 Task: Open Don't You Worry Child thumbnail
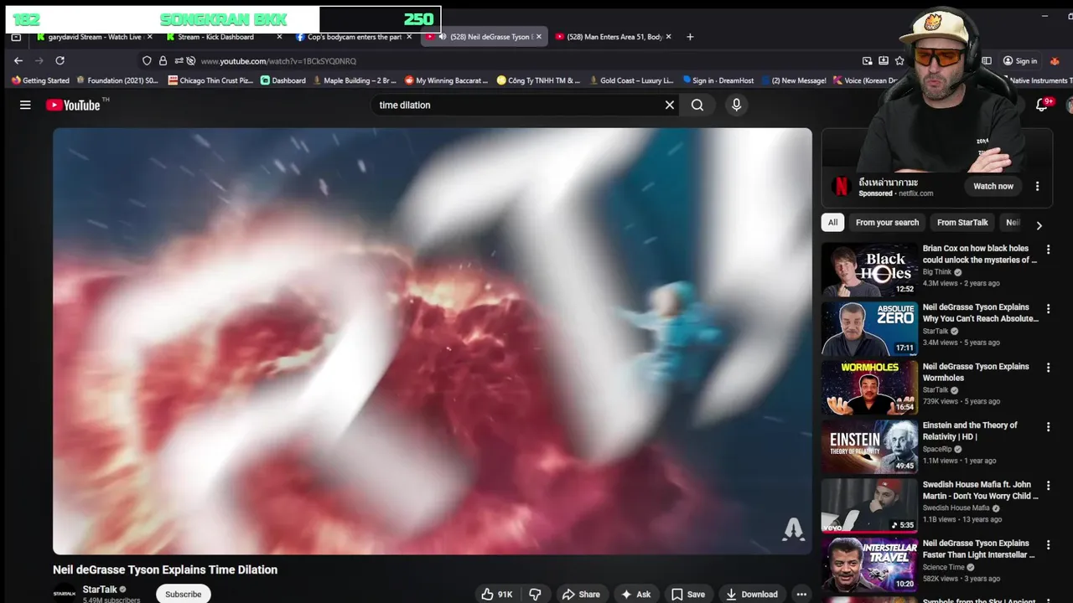coord(869,506)
